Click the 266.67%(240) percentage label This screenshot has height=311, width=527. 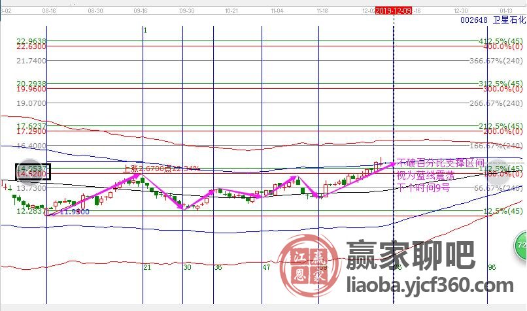[x=496, y=103]
